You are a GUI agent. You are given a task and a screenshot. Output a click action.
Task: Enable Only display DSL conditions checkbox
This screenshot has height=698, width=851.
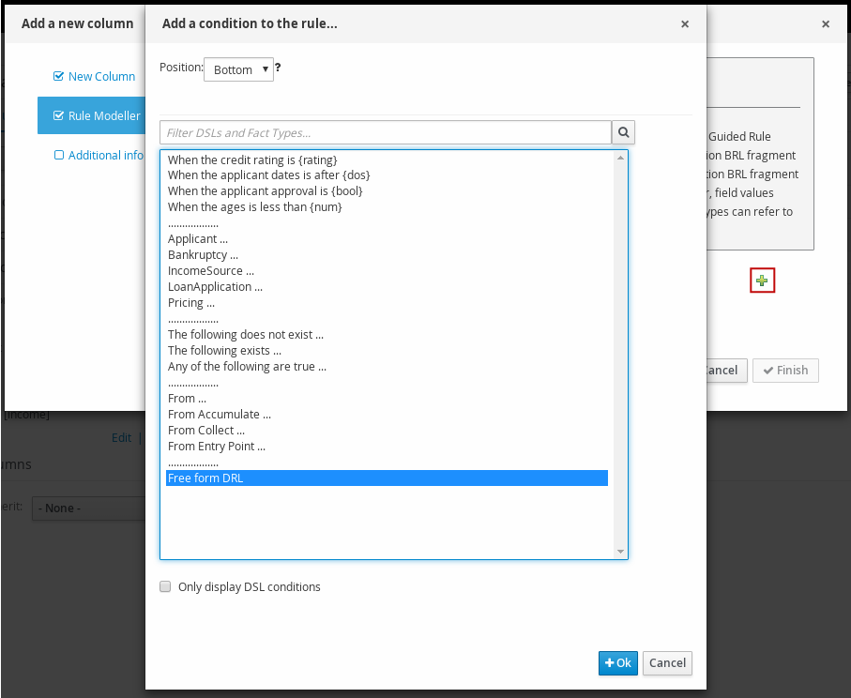[x=165, y=587]
